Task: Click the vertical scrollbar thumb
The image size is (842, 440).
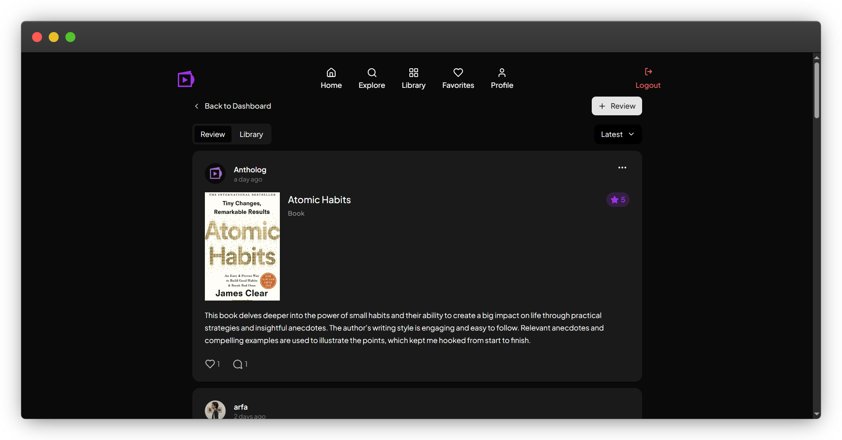Action: (x=817, y=90)
